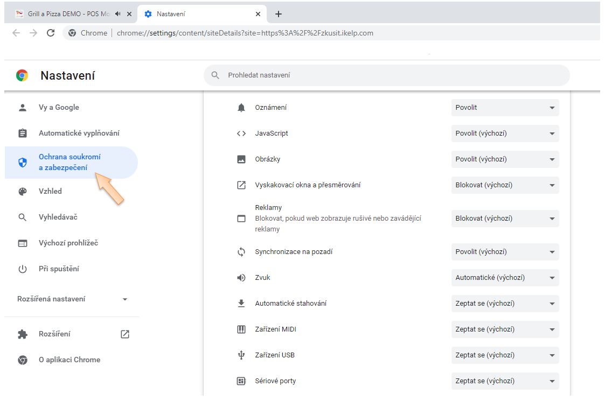Click the browser reload page icon
Viewport: 605px width, 415px height.
coord(51,33)
